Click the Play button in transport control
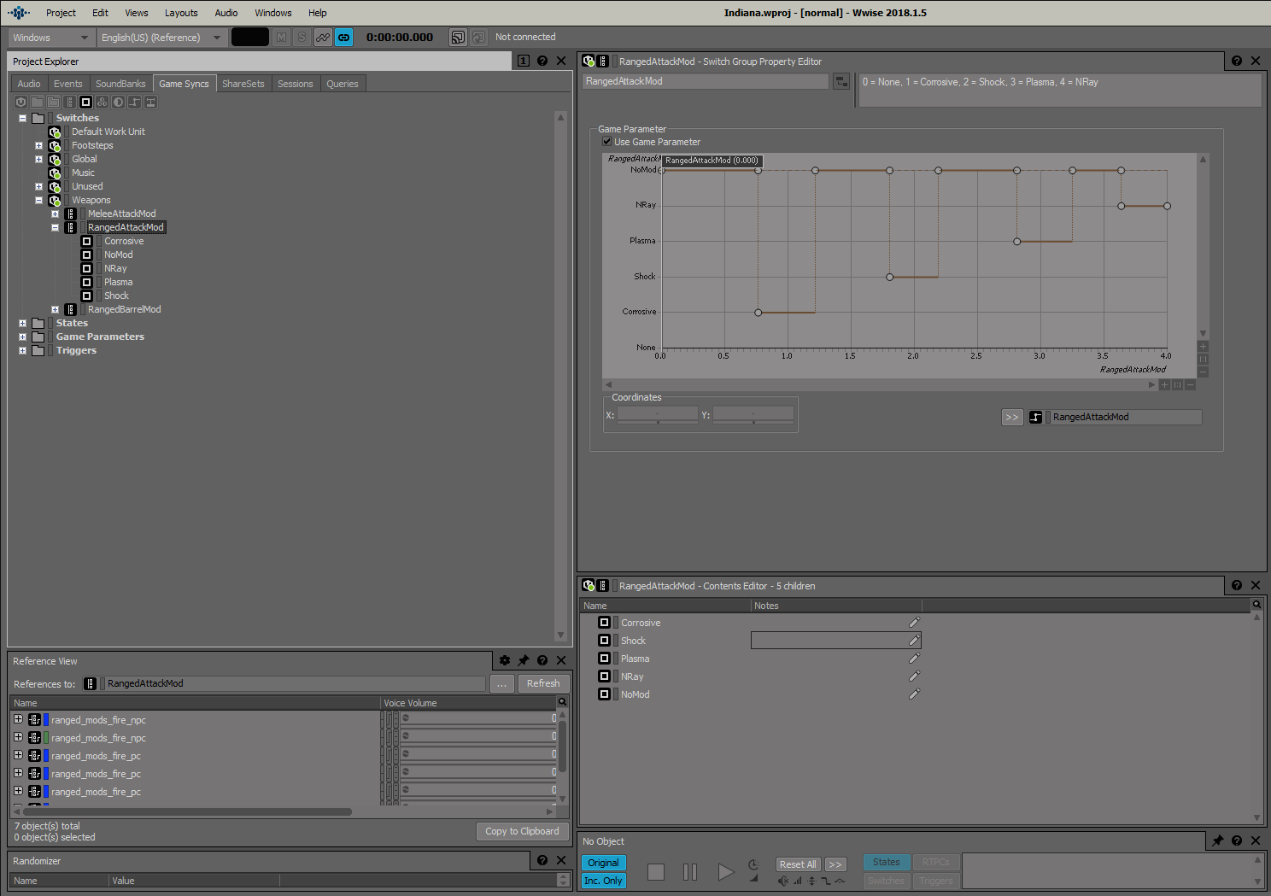This screenshot has height=896, width=1271. pos(725,871)
